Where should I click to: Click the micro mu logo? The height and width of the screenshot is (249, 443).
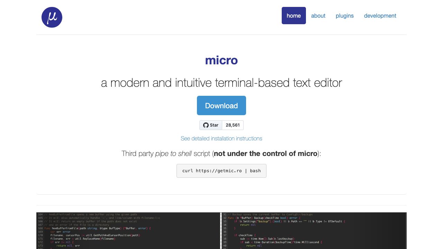[52, 17]
